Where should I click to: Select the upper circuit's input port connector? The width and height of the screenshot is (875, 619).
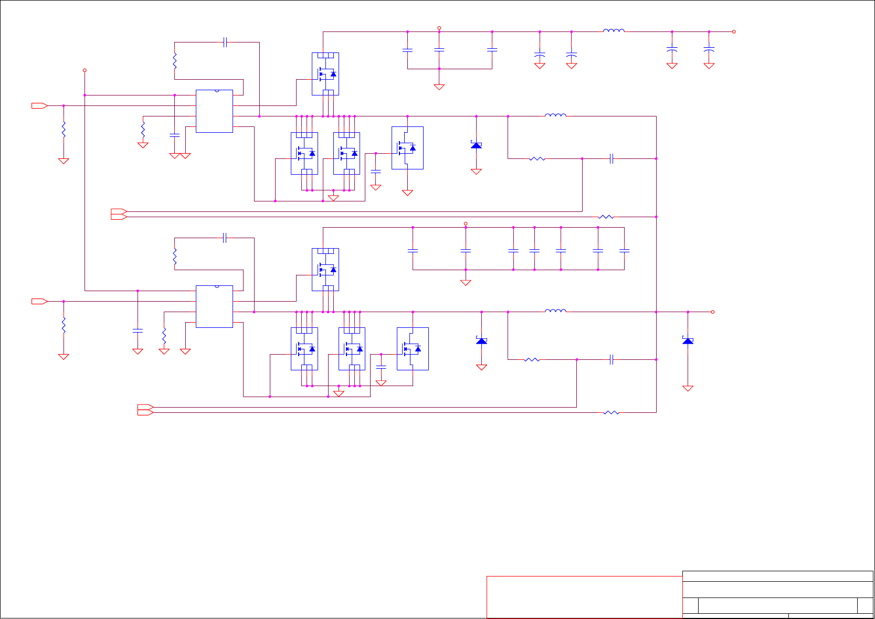point(40,106)
